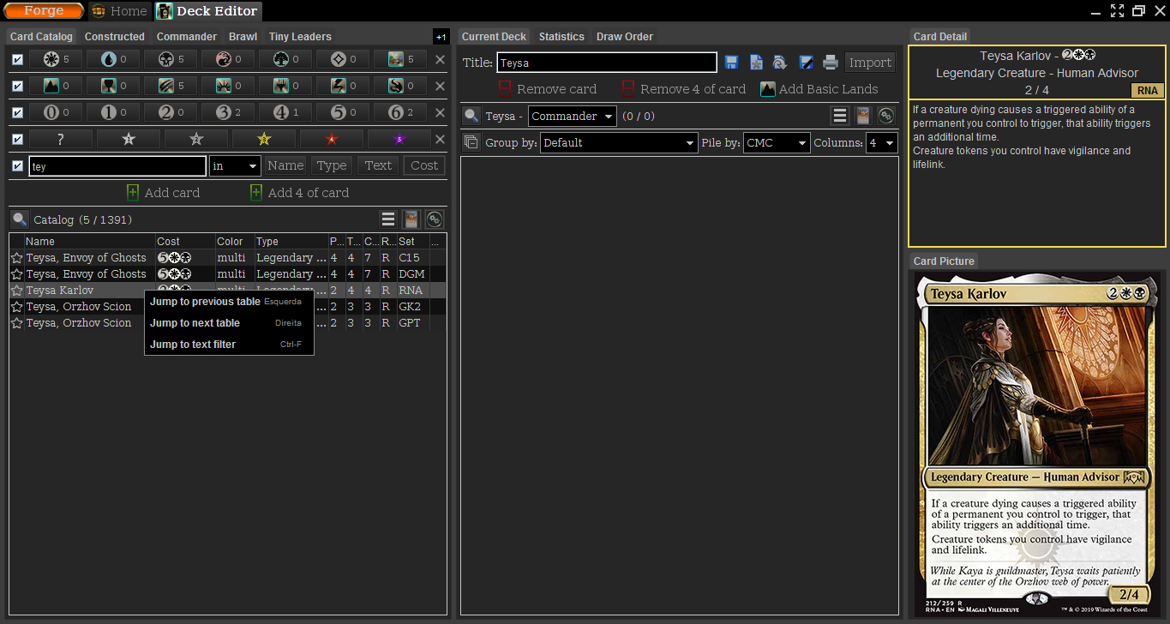
Task: Open the Statistics tab
Action: point(561,37)
